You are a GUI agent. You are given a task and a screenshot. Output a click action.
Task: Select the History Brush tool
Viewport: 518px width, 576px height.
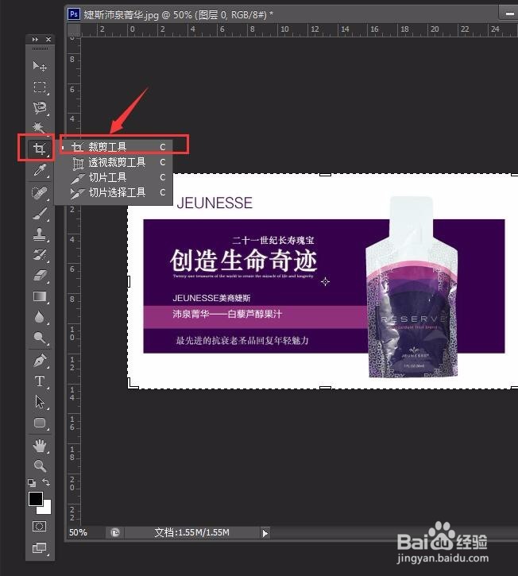(x=40, y=254)
